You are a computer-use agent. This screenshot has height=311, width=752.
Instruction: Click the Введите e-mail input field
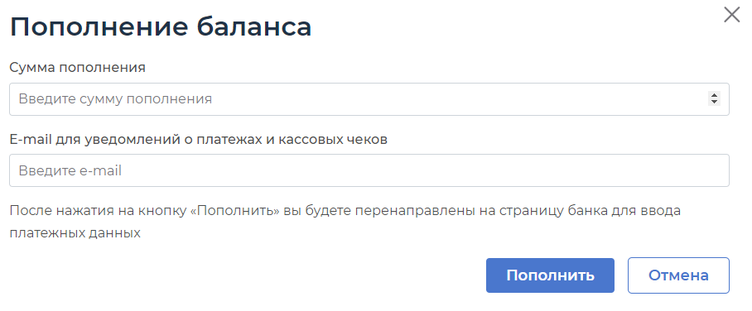(x=369, y=170)
